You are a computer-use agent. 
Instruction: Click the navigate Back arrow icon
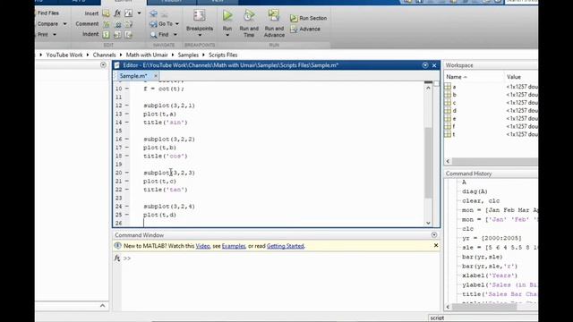(x=153, y=13)
